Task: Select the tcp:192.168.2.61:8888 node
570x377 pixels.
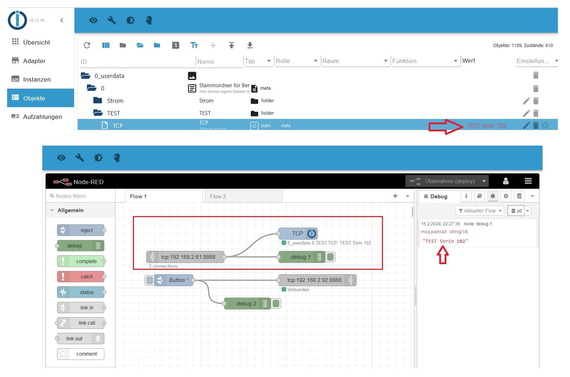Action: point(186,257)
